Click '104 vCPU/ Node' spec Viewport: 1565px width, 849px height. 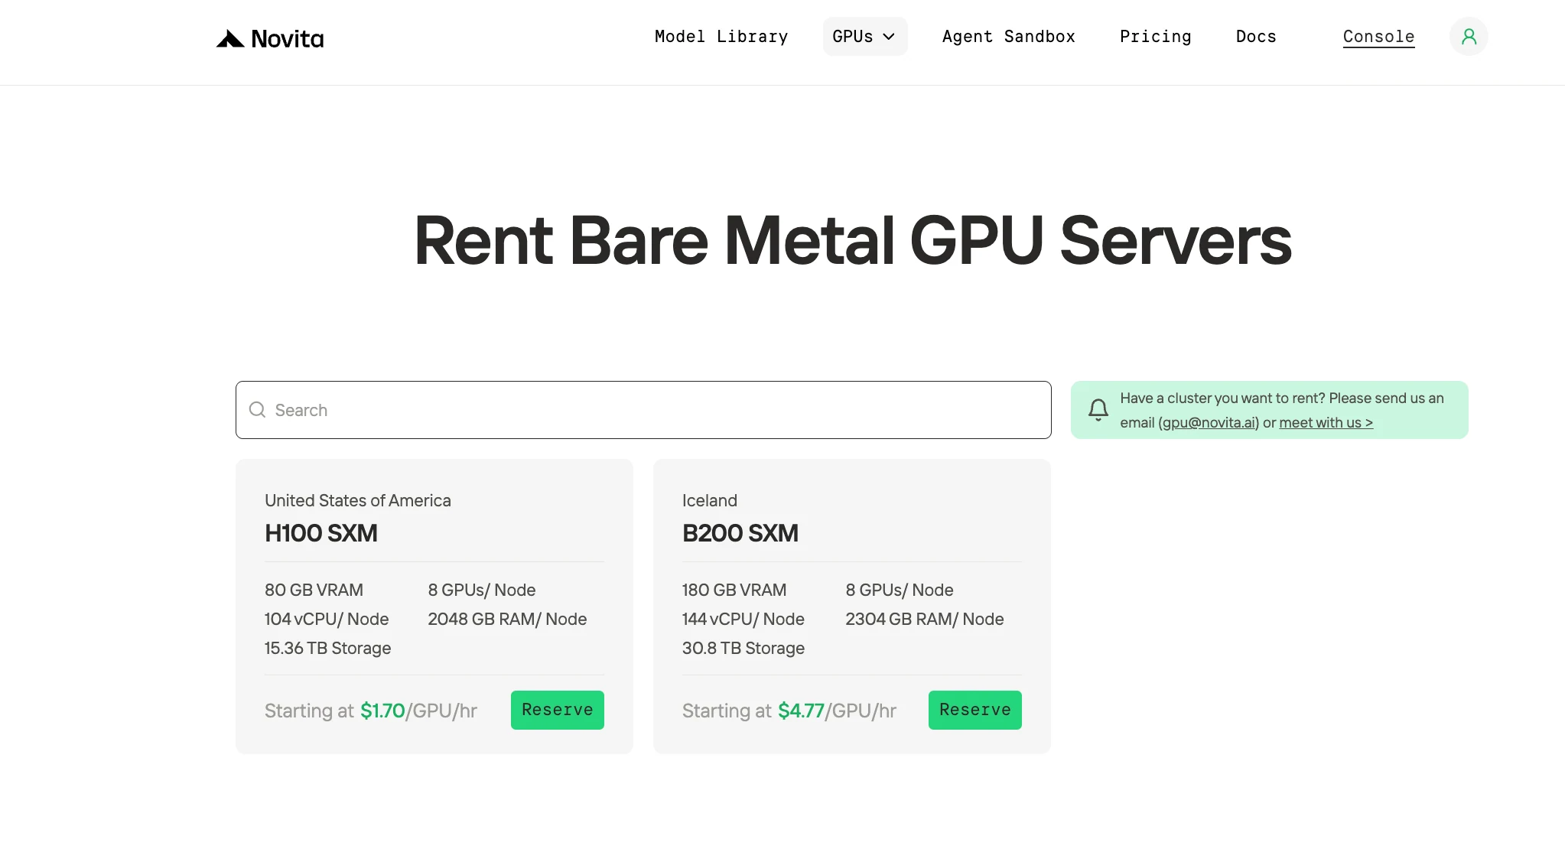pyautogui.click(x=327, y=619)
